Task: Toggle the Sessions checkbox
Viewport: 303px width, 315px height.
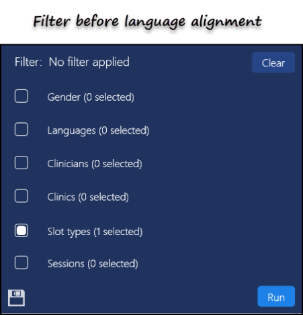Action: (21, 263)
